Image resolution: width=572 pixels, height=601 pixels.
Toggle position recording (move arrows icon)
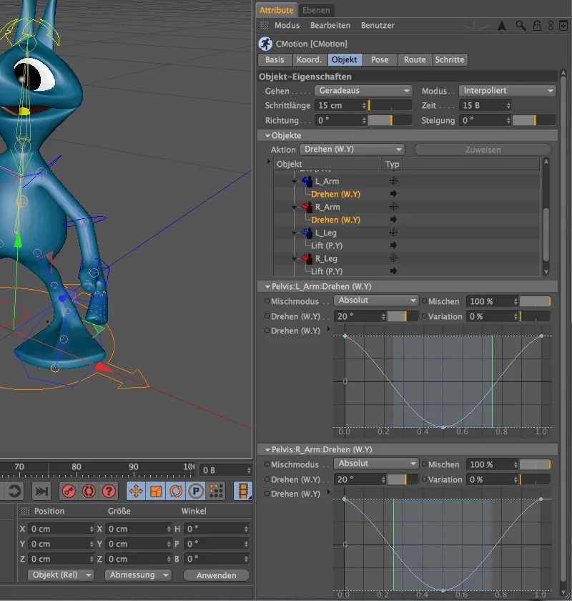[x=135, y=490]
